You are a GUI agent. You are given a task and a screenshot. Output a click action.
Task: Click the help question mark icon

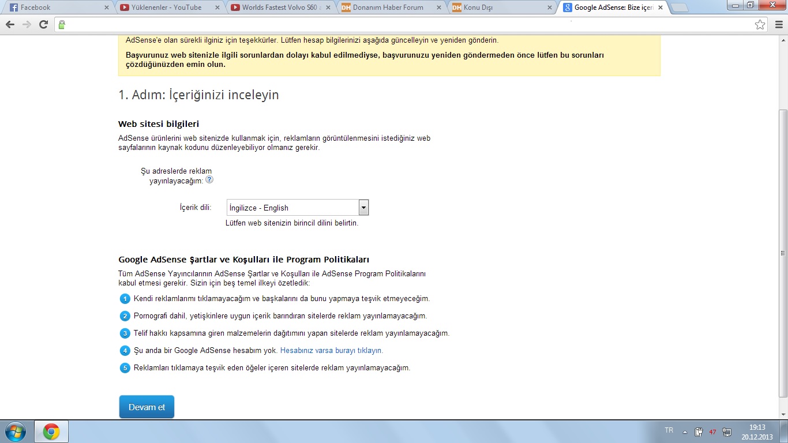[209, 179]
